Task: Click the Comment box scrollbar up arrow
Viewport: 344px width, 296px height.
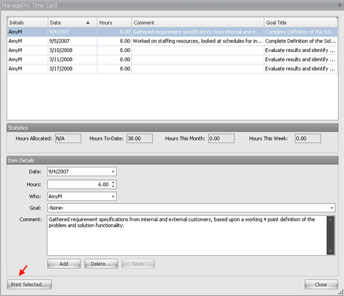Action: [x=330, y=219]
